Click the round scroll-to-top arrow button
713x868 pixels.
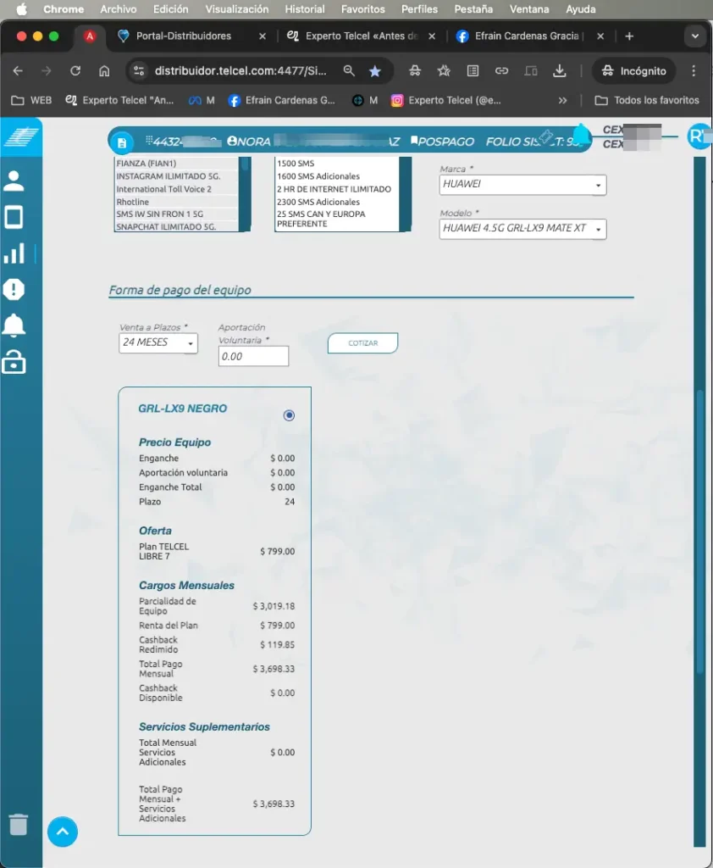pos(63,832)
